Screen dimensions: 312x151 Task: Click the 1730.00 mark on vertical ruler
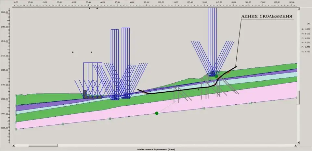tap(4, 56)
